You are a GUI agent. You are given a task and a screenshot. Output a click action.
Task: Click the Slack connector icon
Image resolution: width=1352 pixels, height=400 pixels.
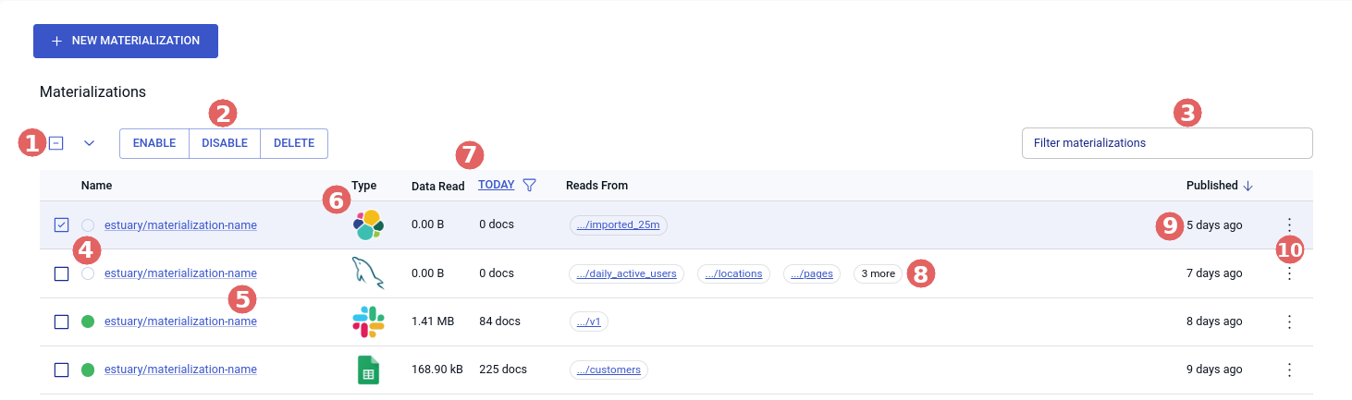[x=368, y=321]
